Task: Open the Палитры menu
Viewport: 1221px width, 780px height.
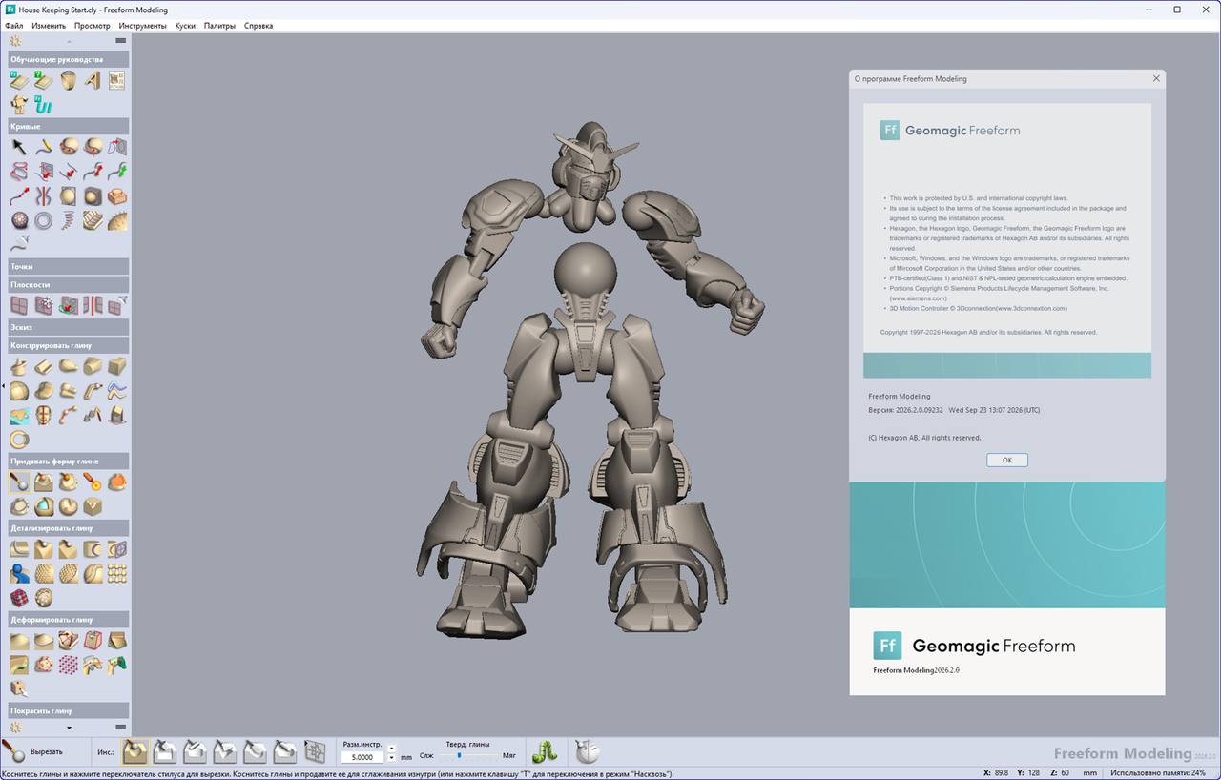Action: coord(219,26)
